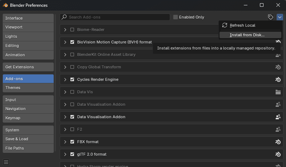Click the Blender logo in title bar
Image resolution: width=286 pixels, height=167 pixels.
click(5, 5)
